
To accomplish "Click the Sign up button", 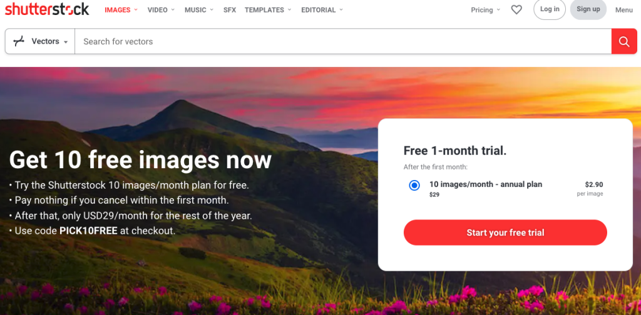I will pos(588,9).
